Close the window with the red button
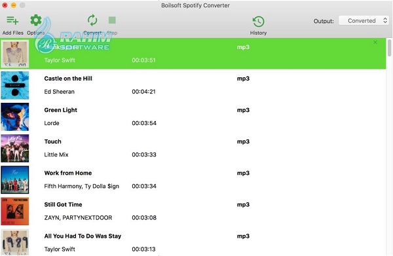Image resolution: width=393 pixels, height=256 pixels. [5, 5]
